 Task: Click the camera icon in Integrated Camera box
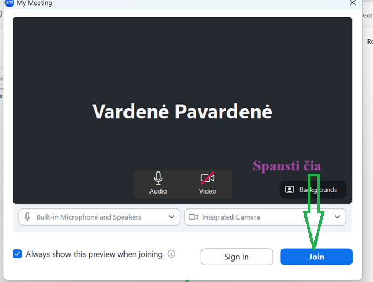(x=193, y=217)
